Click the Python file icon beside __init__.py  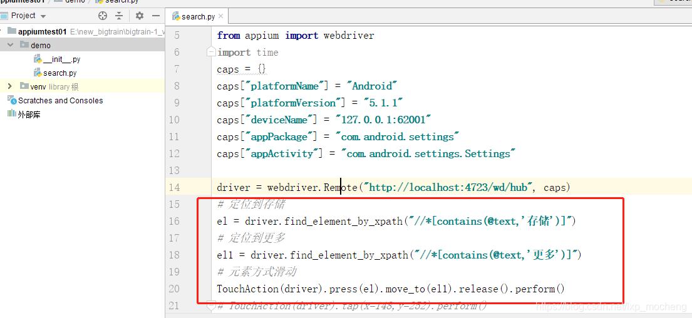(38, 59)
